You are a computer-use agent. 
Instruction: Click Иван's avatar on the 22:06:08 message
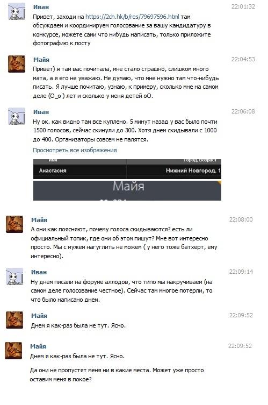17,116
